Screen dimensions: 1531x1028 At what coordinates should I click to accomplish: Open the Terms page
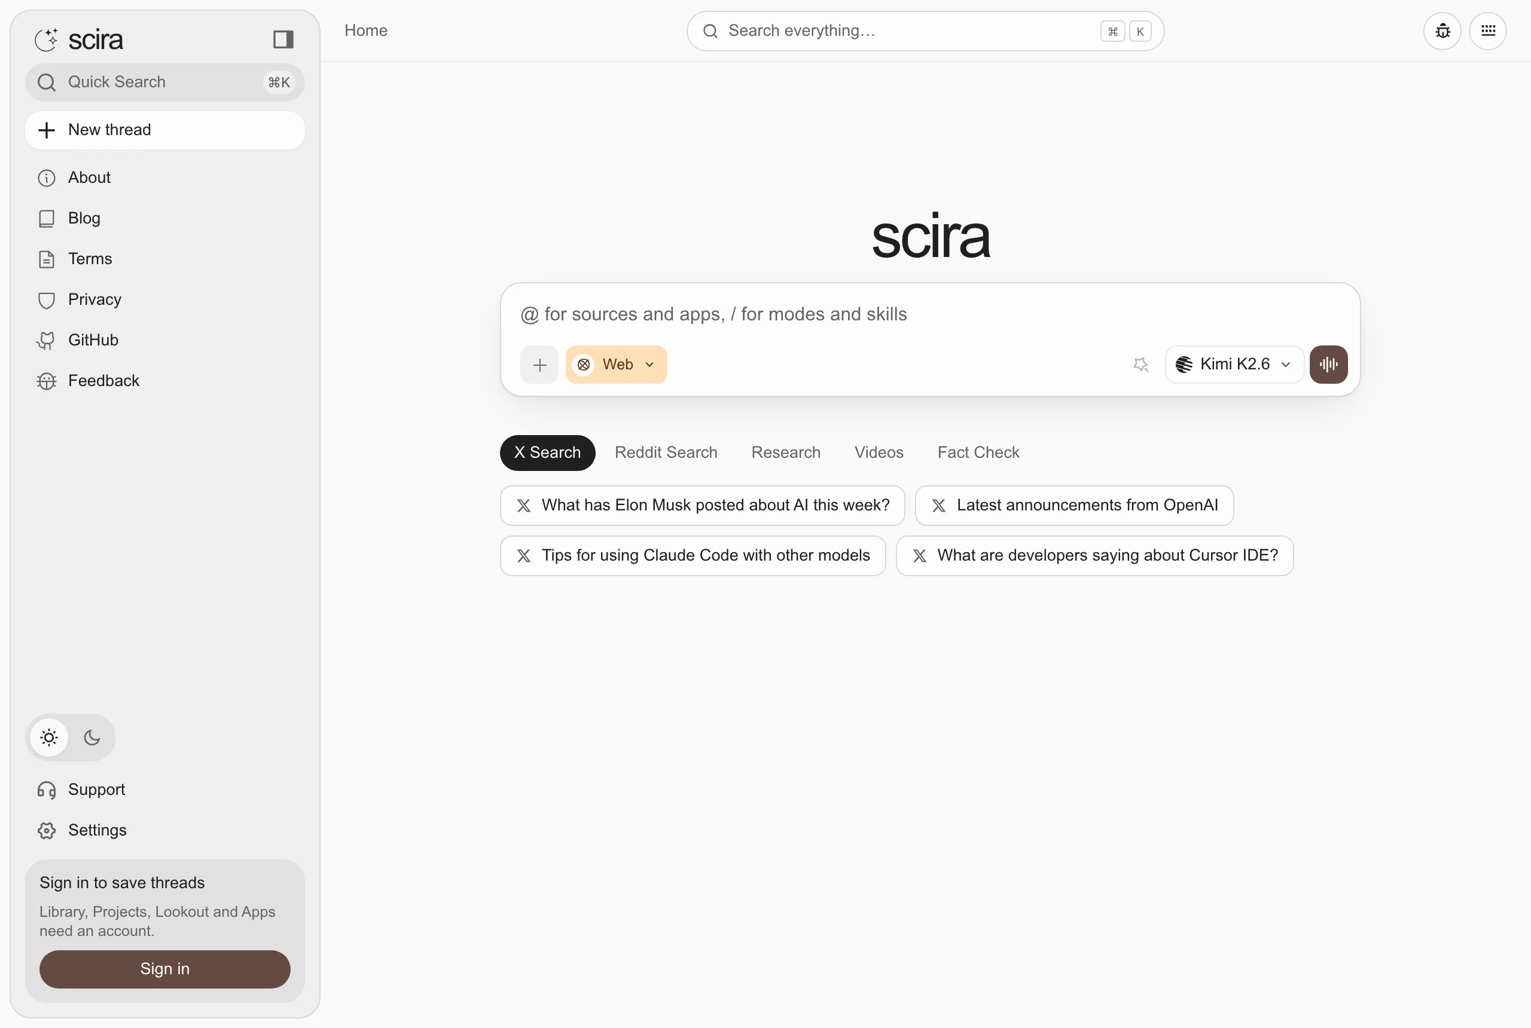point(164,259)
